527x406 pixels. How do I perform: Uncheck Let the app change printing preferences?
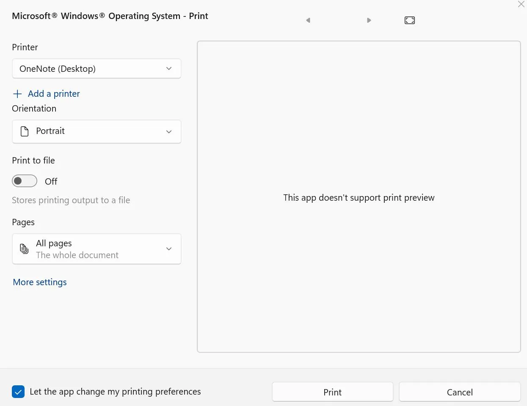coord(18,392)
